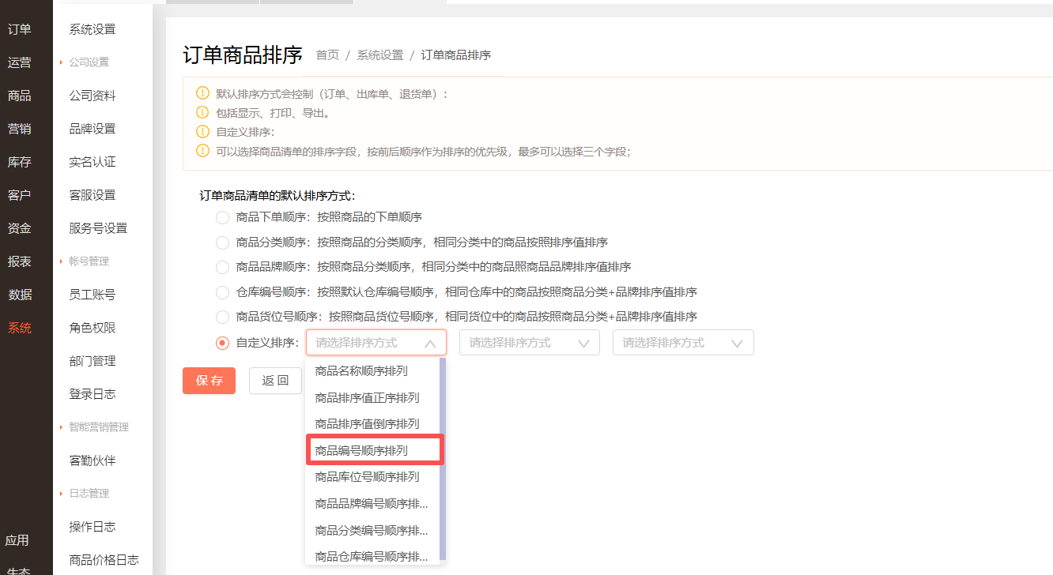Image resolution: width=1053 pixels, height=575 pixels.
Task: Open the 报表 main navigation section
Action: (x=20, y=262)
